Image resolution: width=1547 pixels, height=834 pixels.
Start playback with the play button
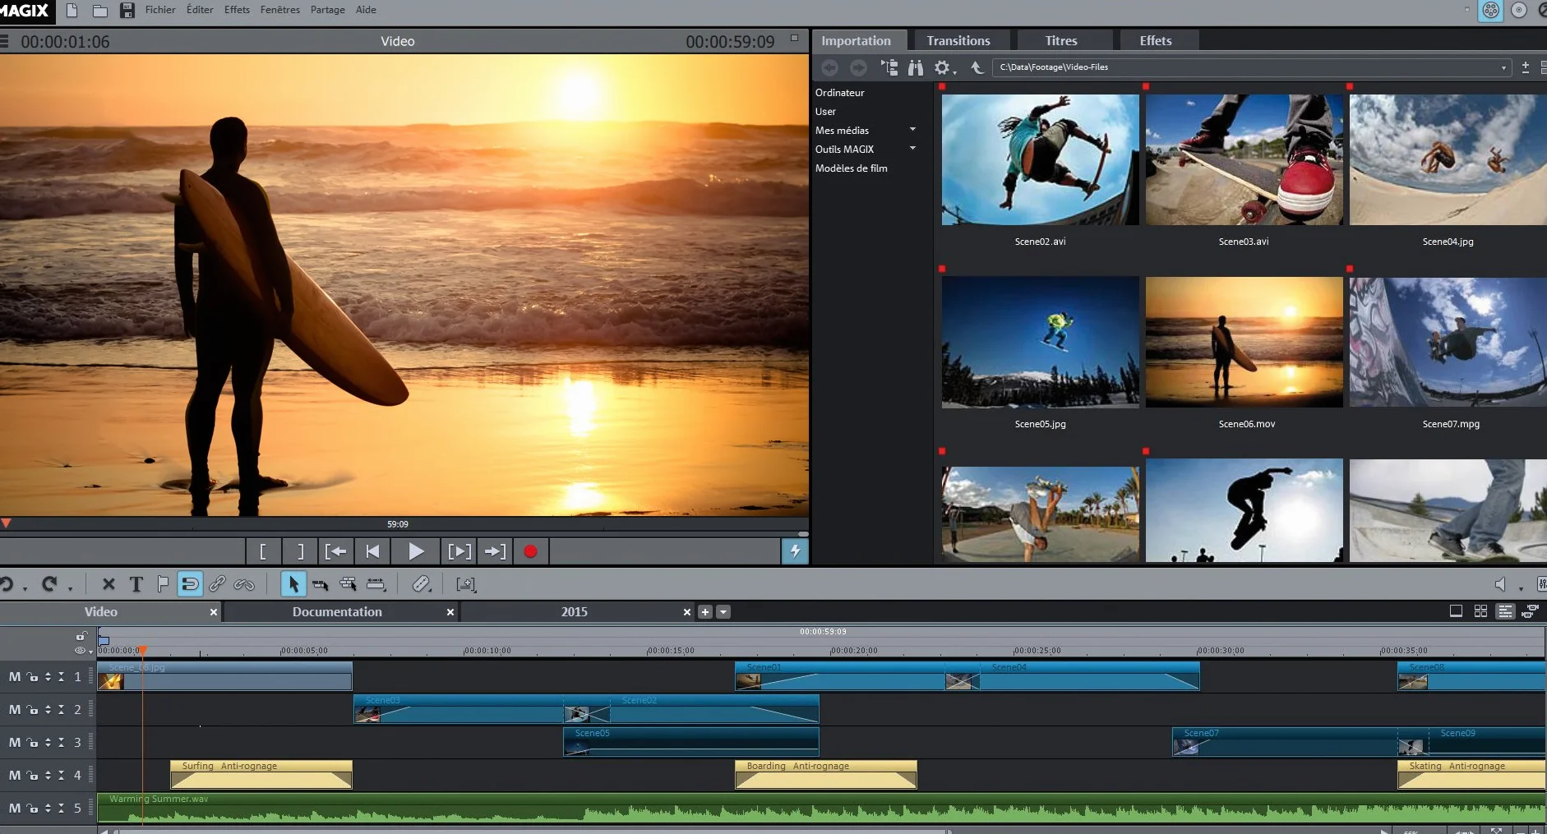tap(416, 551)
